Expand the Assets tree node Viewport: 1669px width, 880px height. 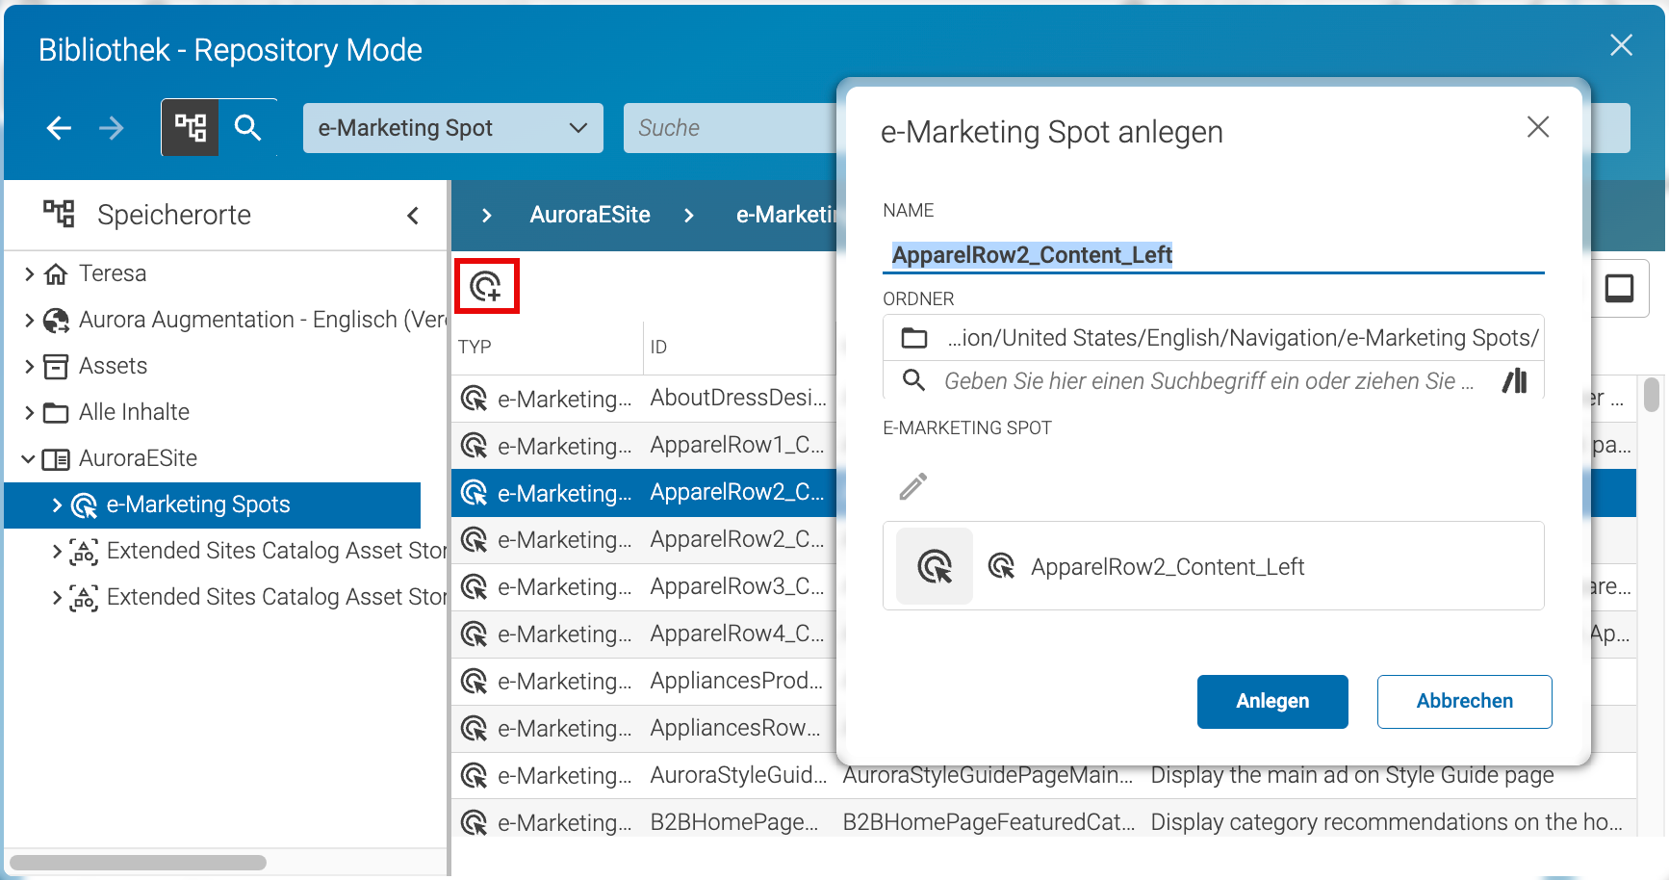(29, 367)
